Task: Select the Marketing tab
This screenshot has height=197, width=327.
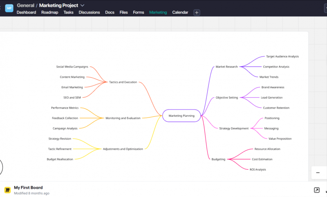Action: point(158,13)
